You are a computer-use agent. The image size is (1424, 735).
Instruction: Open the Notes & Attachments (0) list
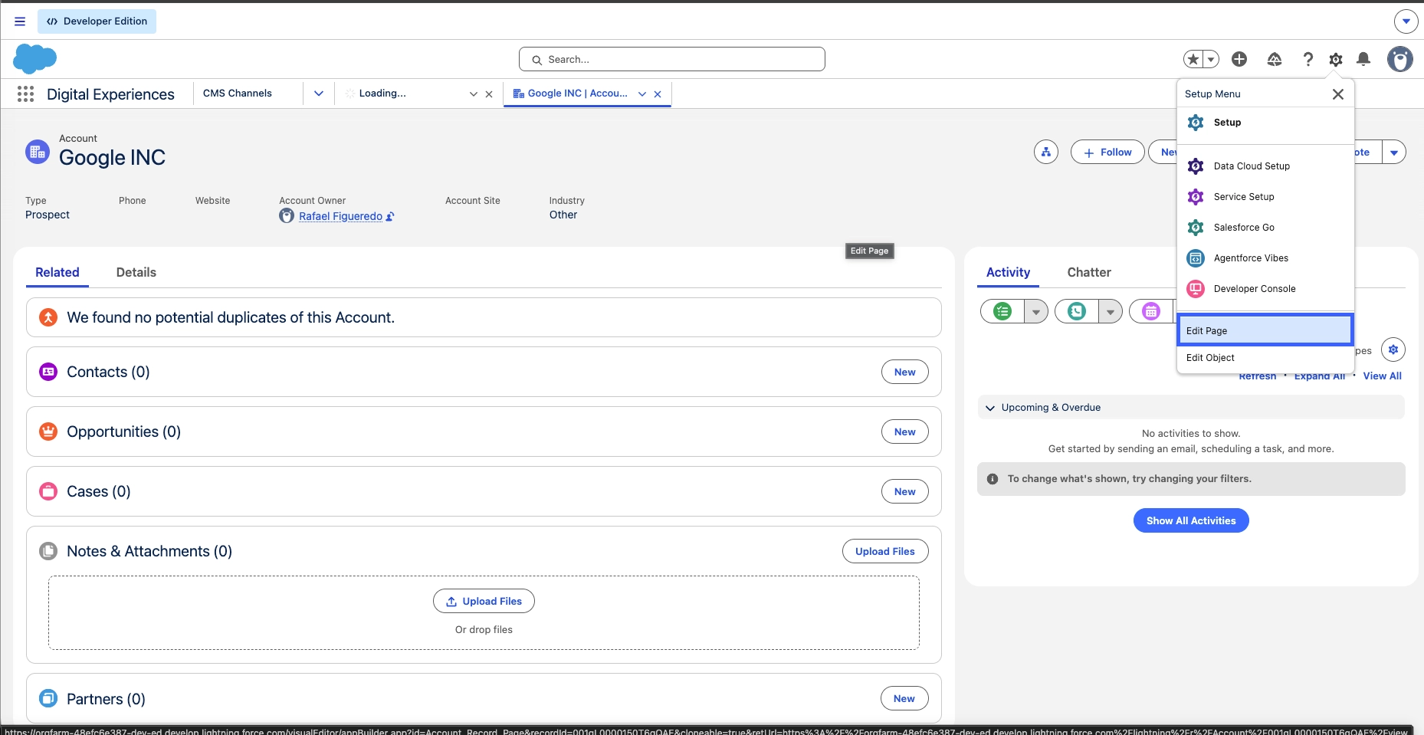[149, 551]
